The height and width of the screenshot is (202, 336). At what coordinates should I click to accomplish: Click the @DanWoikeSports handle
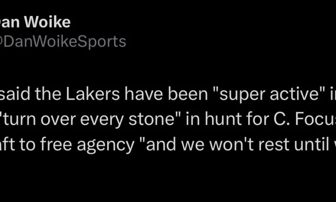[x=63, y=41]
